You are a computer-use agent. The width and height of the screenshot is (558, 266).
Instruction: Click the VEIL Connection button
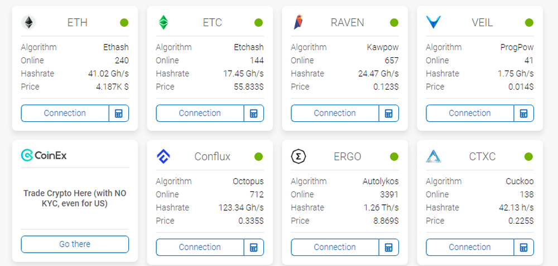pyautogui.click(x=470, y=113)
